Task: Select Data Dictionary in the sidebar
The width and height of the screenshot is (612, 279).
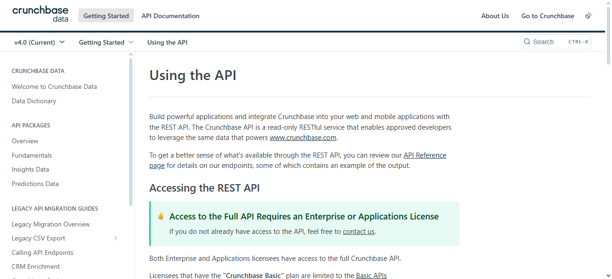Action: [x=34, y=101]
